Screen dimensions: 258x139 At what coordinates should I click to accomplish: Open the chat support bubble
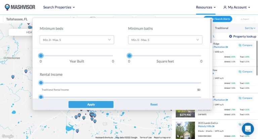(x=248, y=129)
